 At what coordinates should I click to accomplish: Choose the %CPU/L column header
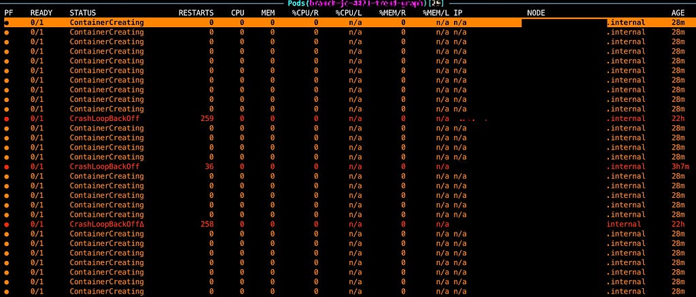pyautogui.click(x=349, y=13)
